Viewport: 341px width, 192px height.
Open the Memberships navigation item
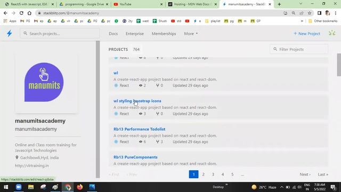[x=164, y=34]
